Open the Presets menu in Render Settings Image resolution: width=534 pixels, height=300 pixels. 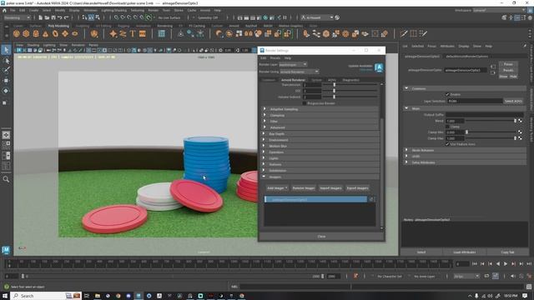275,58
